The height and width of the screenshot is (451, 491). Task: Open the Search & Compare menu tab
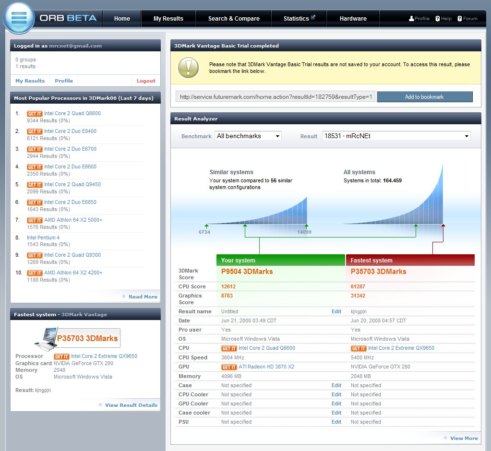coord(234,18)
